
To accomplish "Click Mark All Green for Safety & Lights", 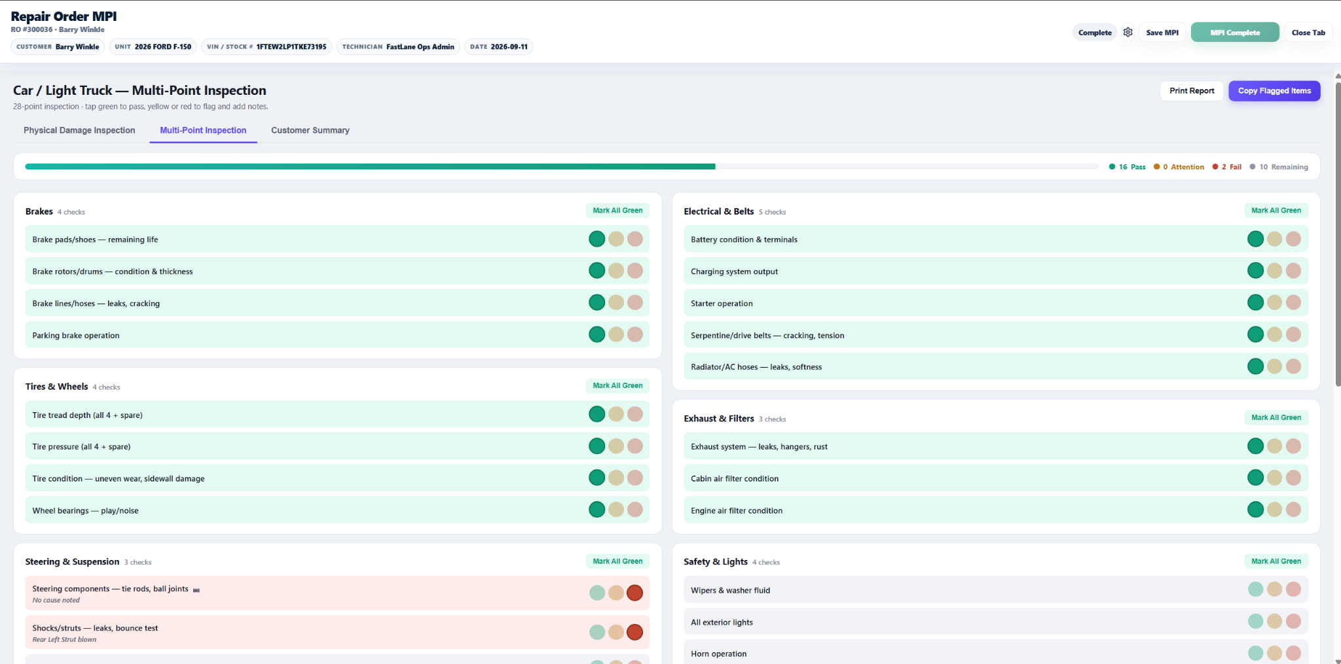I will [1276, 561].
